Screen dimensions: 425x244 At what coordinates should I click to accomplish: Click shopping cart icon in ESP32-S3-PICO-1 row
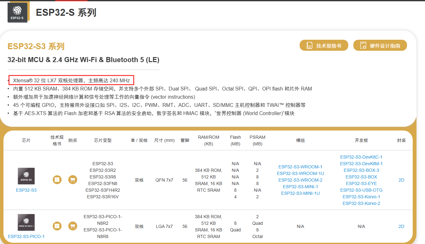pos(73,226)
